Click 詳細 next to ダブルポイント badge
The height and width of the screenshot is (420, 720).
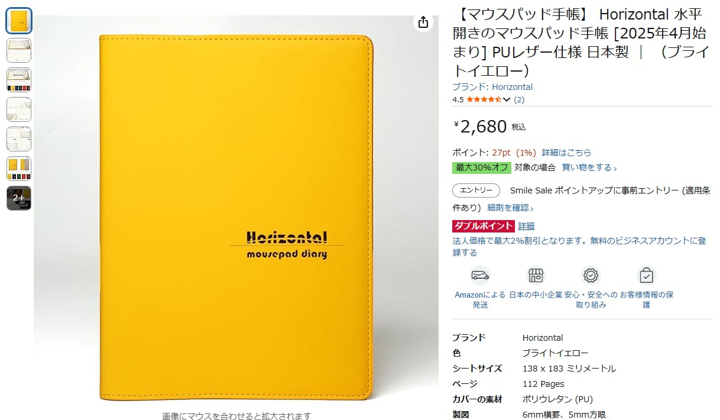(x=526, y=226)
